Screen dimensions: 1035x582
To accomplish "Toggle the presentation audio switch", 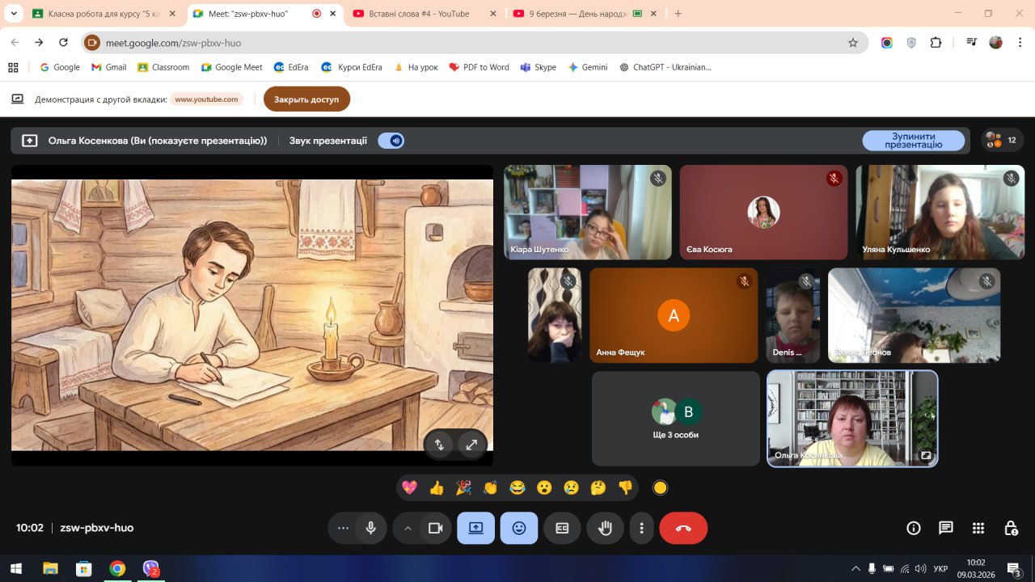I will point(391,141).
